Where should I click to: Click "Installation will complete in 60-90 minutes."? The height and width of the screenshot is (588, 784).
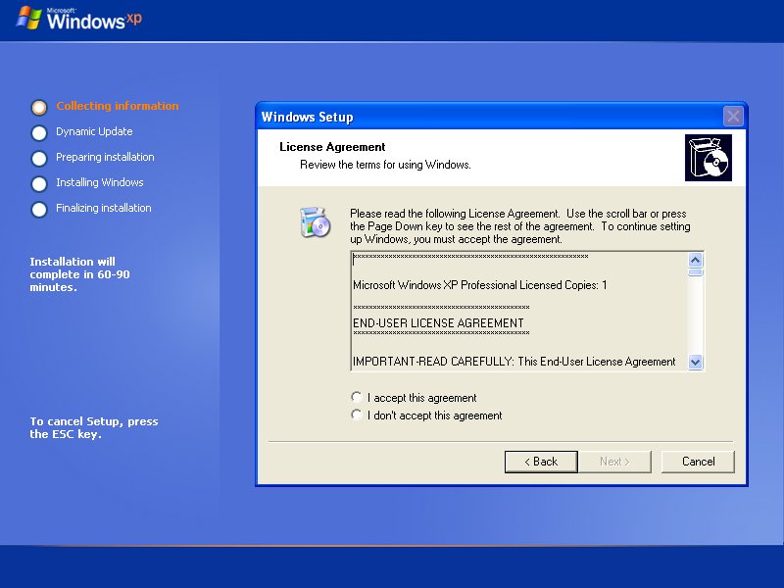(x=79, y=274)
